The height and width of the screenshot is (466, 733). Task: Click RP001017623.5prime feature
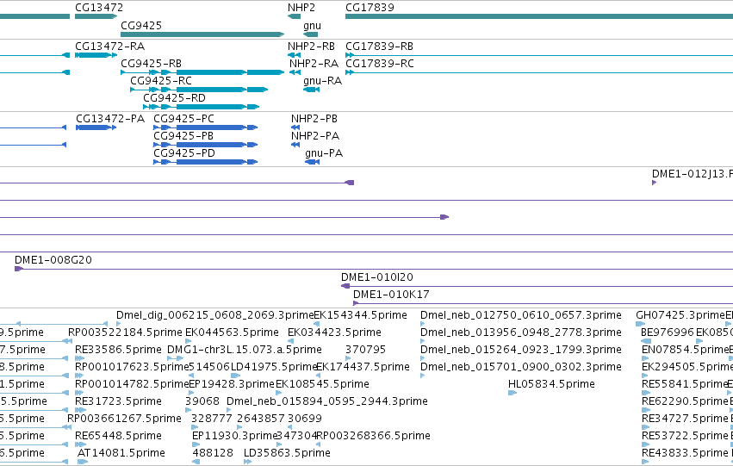click(79, 376)
